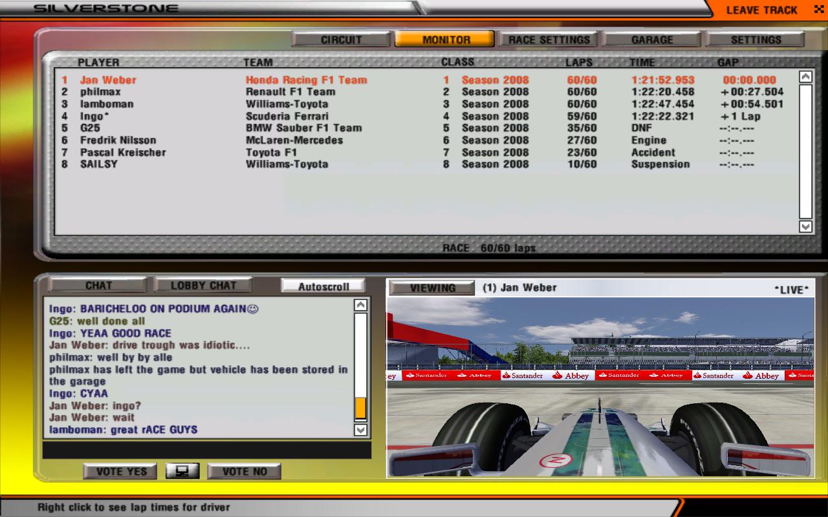Image resolution: width=828 pixels, height=517 pixels.
Task: Toggle the VIEWING camera button
Action: (x=432, y=288)
